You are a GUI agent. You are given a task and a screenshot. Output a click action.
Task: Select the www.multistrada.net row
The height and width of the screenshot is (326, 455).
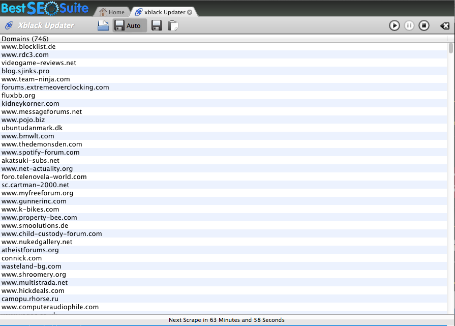[224, 282]
